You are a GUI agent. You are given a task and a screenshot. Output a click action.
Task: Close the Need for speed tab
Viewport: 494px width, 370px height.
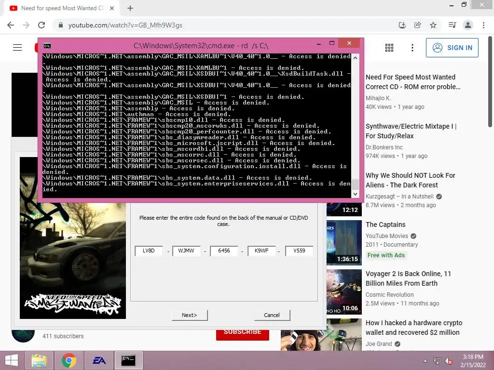(112, 8)
